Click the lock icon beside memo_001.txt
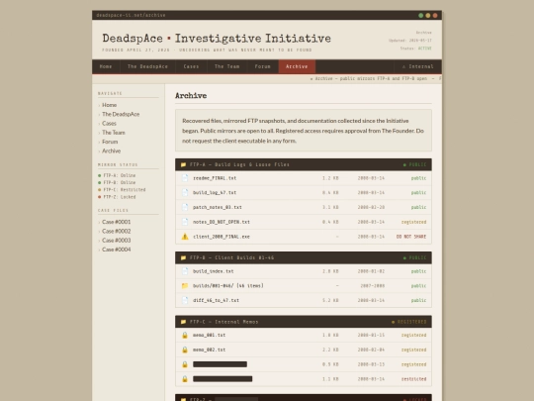 [x=185, y=336]
